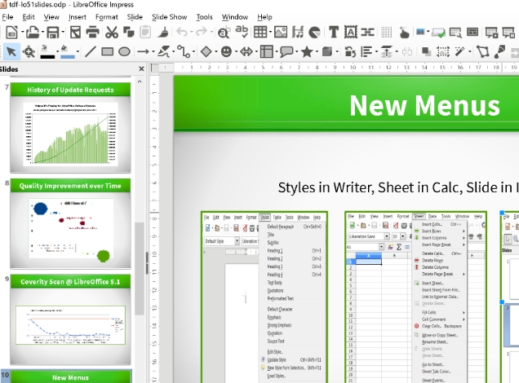519x383 pixels.
Task: Open the Fill Color dropdown arrow
Action: 78,52
